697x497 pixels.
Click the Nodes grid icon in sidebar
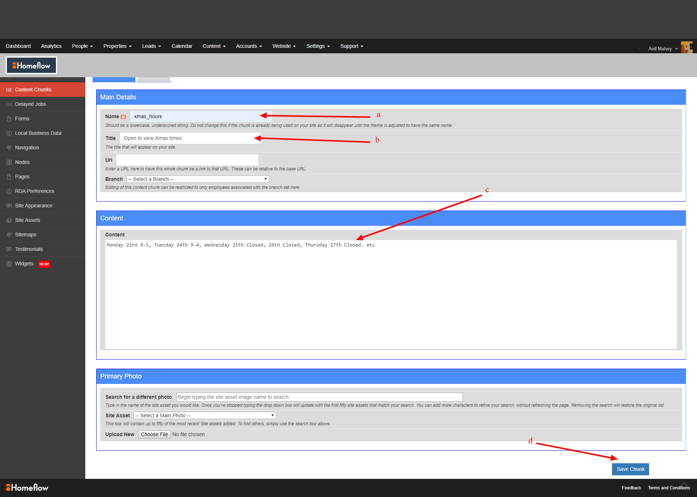coord(9,162)
